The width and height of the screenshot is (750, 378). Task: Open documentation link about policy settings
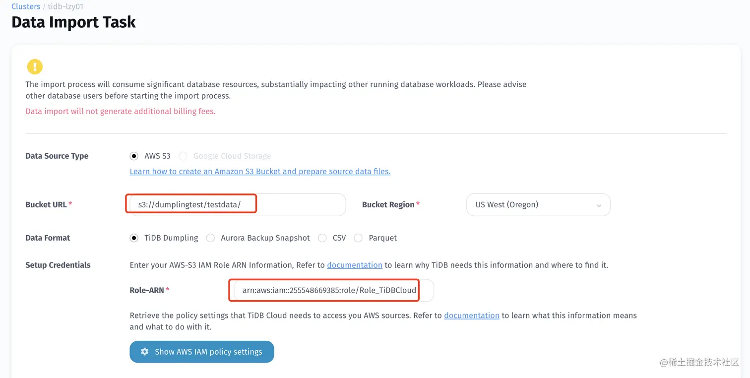(472, 315)
